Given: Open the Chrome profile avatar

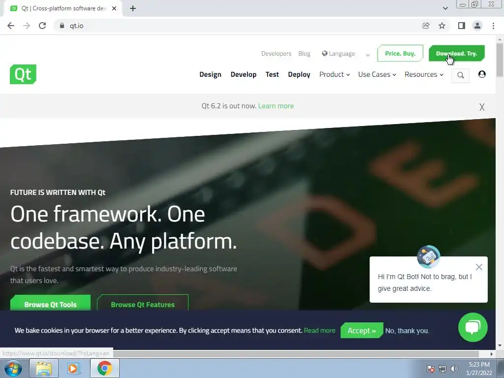Looking at the screenshot, I should pos(477,26).
